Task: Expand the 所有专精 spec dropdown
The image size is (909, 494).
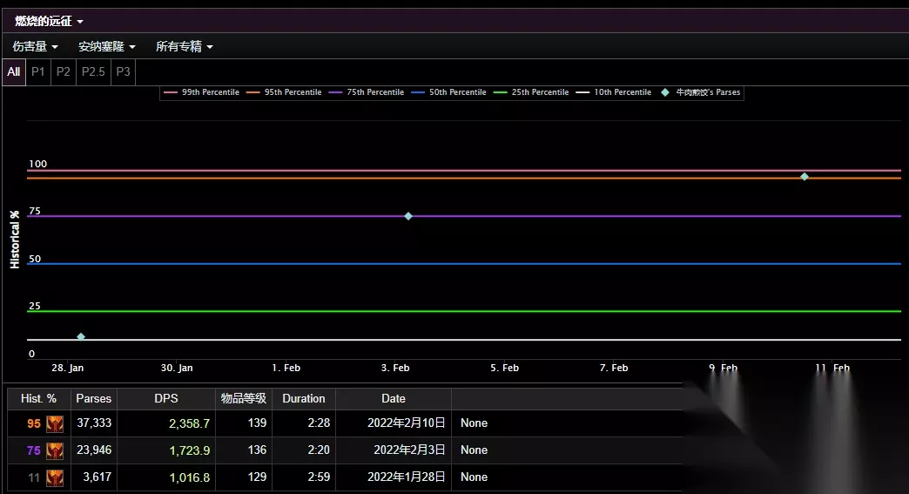Action: tap(184, 46)
